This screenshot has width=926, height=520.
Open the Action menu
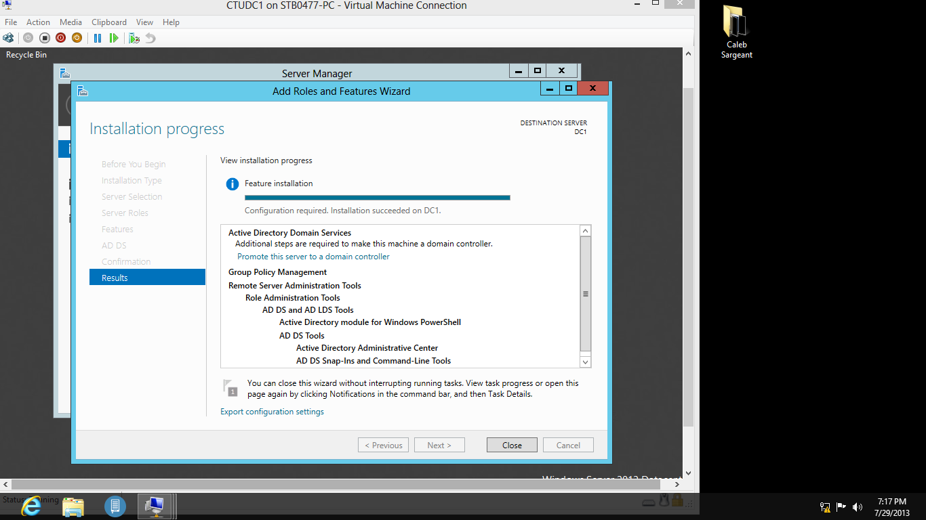[39, 22]
